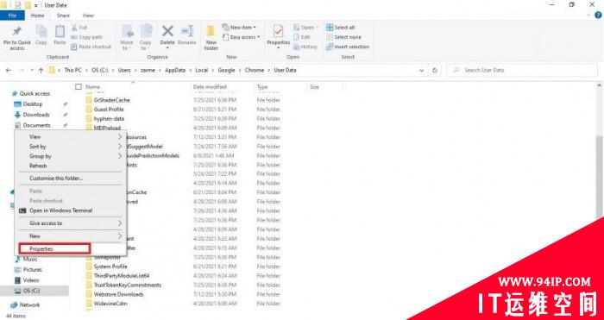Open the ribbon Properties icon

coord(279,37)
